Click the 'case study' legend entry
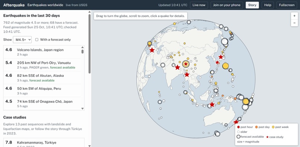 tap(275, 137)
